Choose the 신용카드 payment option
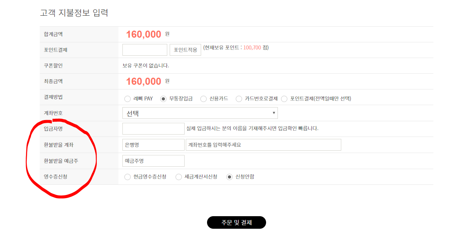Image resolution: width=468 pixels, height=246 pixels. click(203, 99)
